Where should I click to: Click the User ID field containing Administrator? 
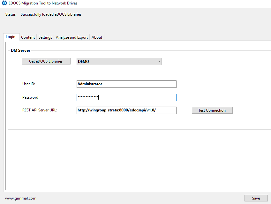tap(126, 84)
